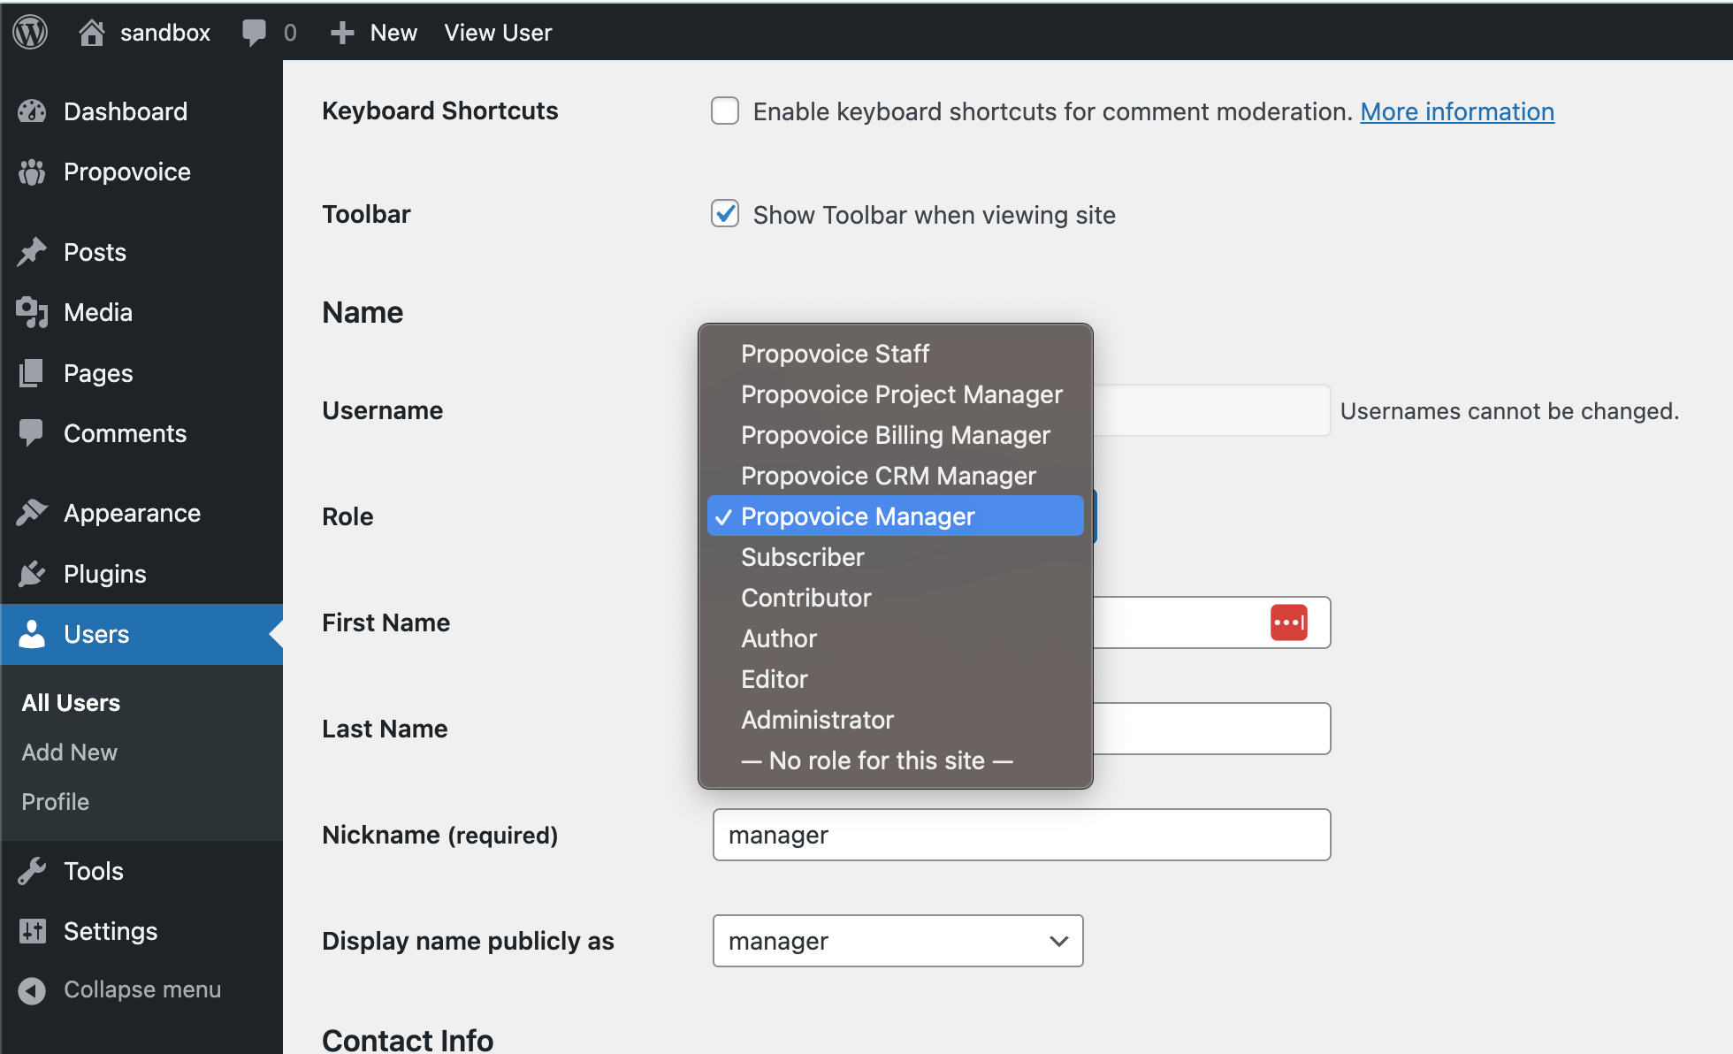The height and width of the screenshot is (1054, 1733).
Task: Click Add New user menu item
Action: coord(69,752)
